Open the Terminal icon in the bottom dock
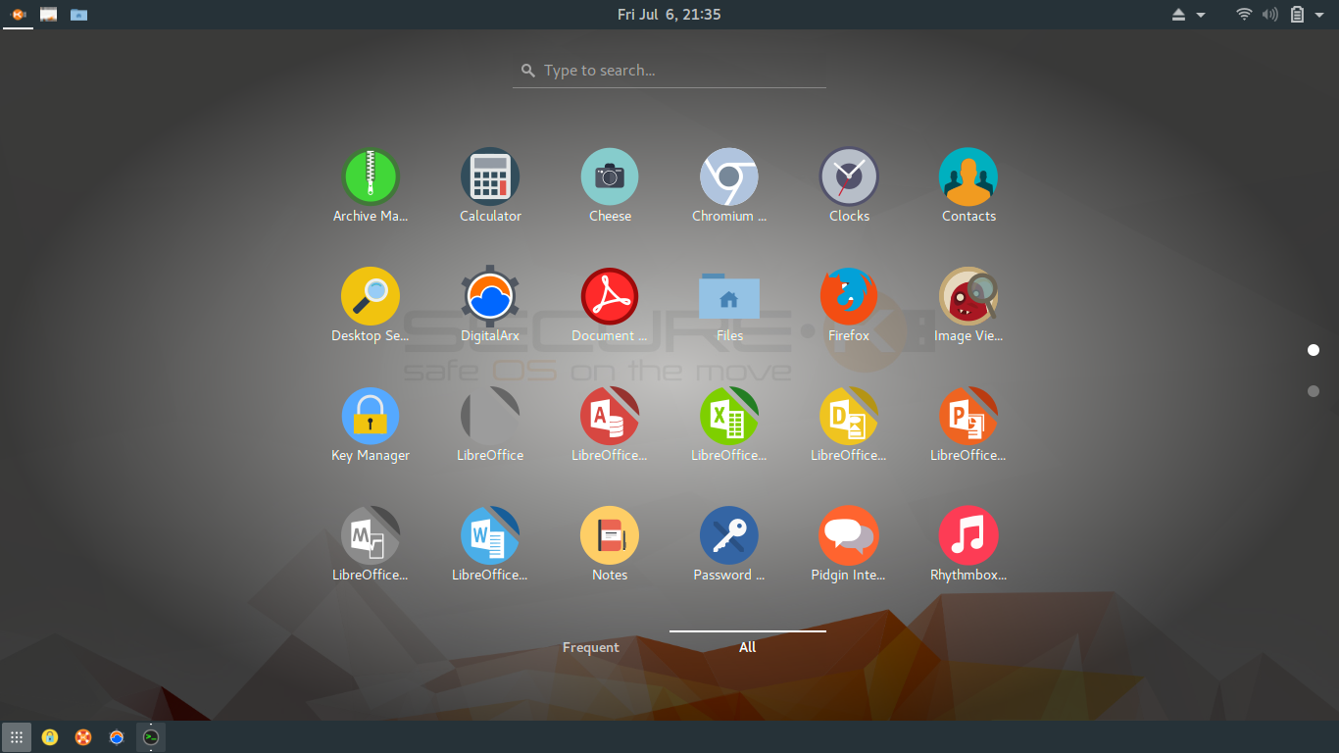The width and height of the screenshot is (1339, 753). click(150, 737)
